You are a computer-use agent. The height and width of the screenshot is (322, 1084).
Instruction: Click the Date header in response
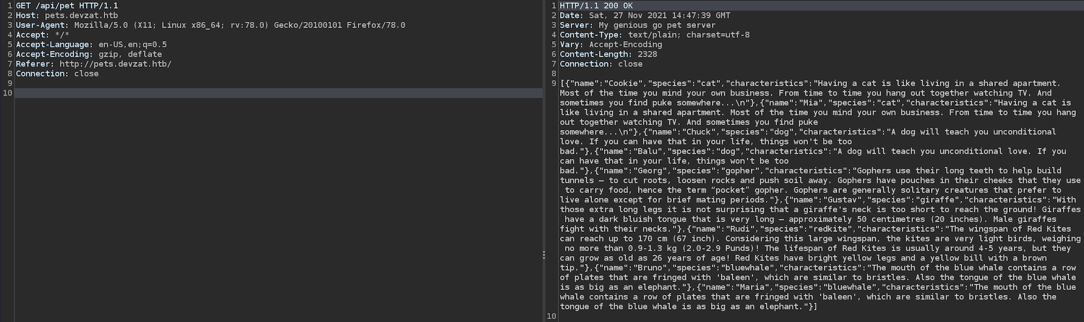(x=645, y=15)
